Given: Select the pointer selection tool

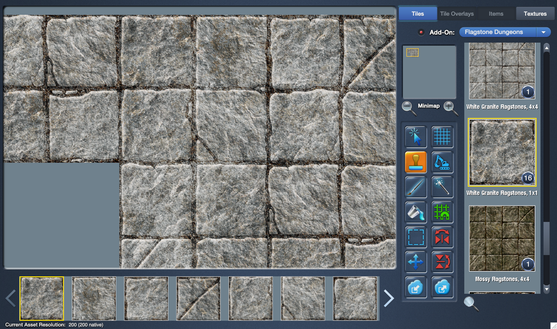Looking at the screenshot, I should [x=416, y=137].
